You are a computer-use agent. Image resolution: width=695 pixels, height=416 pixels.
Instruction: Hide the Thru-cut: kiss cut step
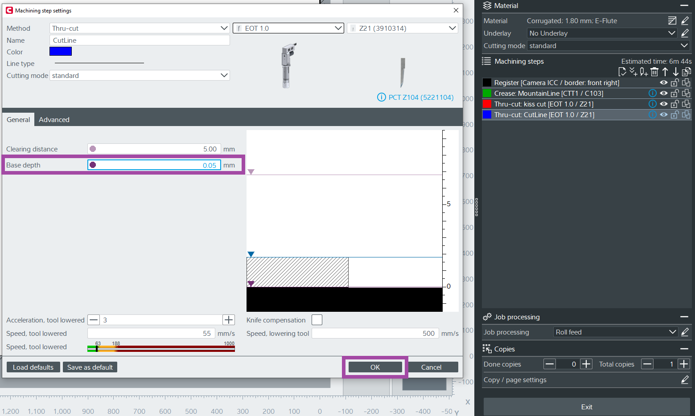pyautogui.click(x=664, y=104)
